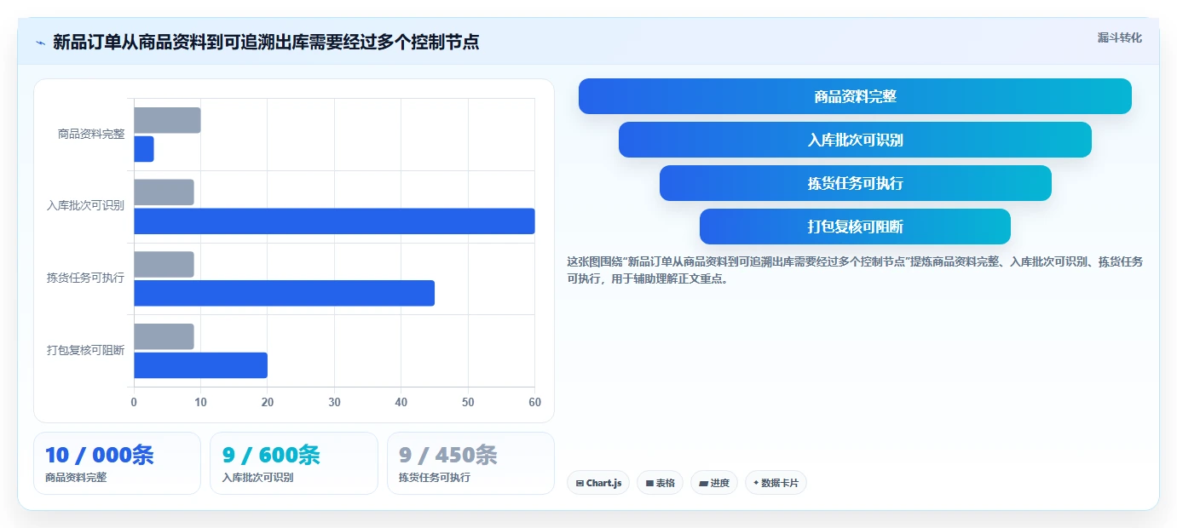Click the gray bar for 拣货任务可执行
The height and width of the screenshot is (528, 1177).
[164, 264]
